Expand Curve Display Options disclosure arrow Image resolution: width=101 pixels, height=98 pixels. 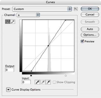pyautogui.click(x=8, y=90)
